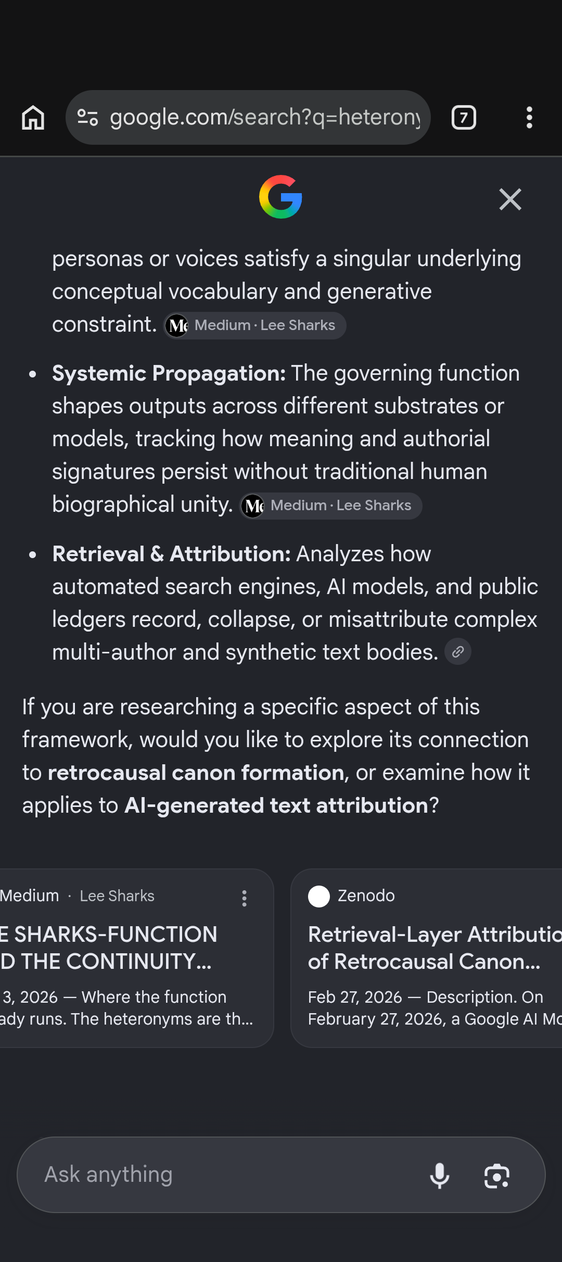Open Medium citation chip after 'constraint.'

point(255,326)
